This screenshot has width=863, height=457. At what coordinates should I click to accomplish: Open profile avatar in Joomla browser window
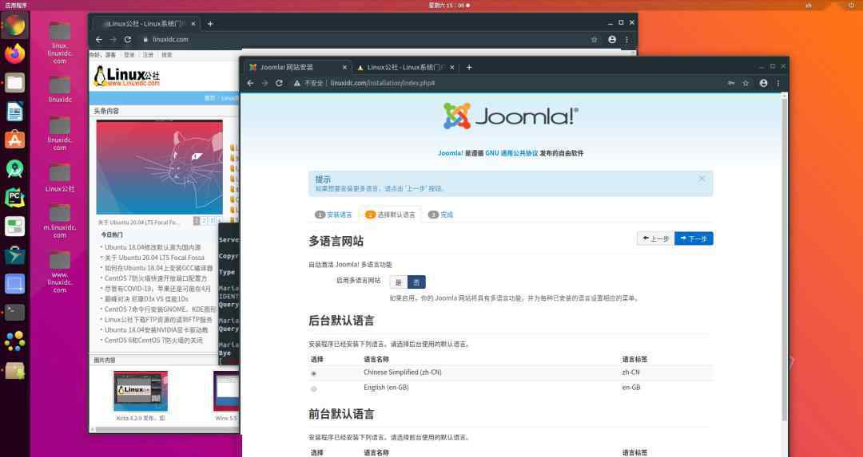(x=763, y=83)
